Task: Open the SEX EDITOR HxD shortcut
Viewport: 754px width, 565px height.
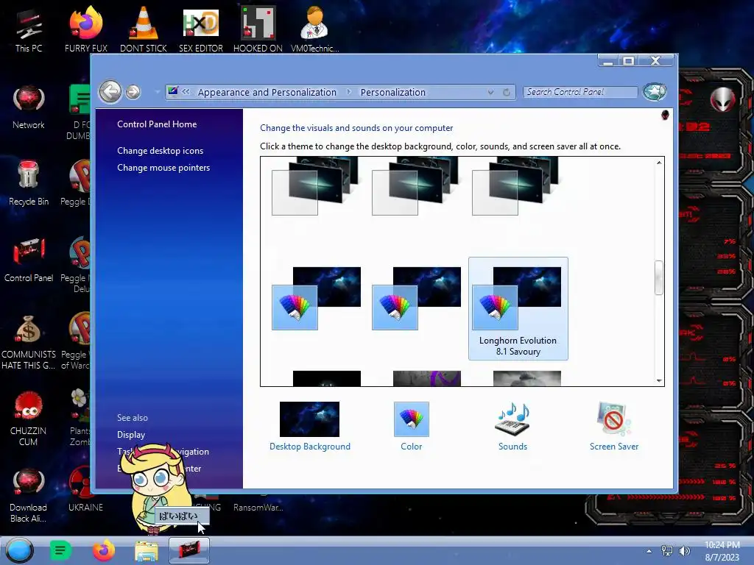Action: [x=200, y=29]
